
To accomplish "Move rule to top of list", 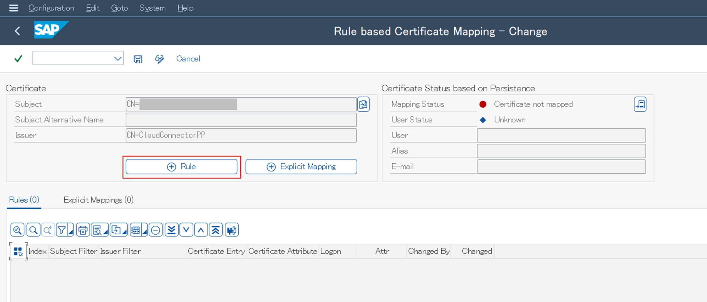I will click(216, 230).
